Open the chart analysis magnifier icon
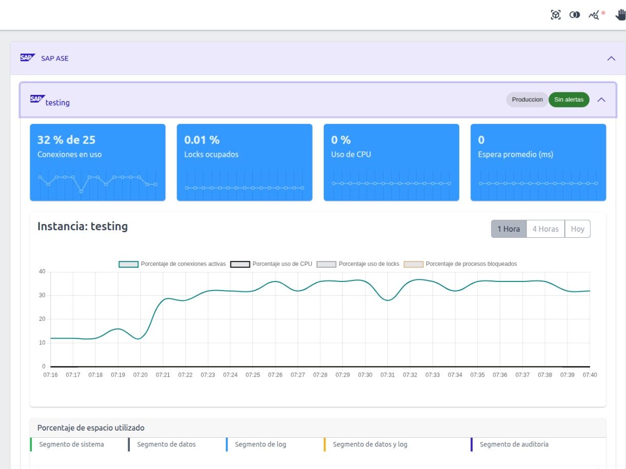 click(x=595, y=15)
